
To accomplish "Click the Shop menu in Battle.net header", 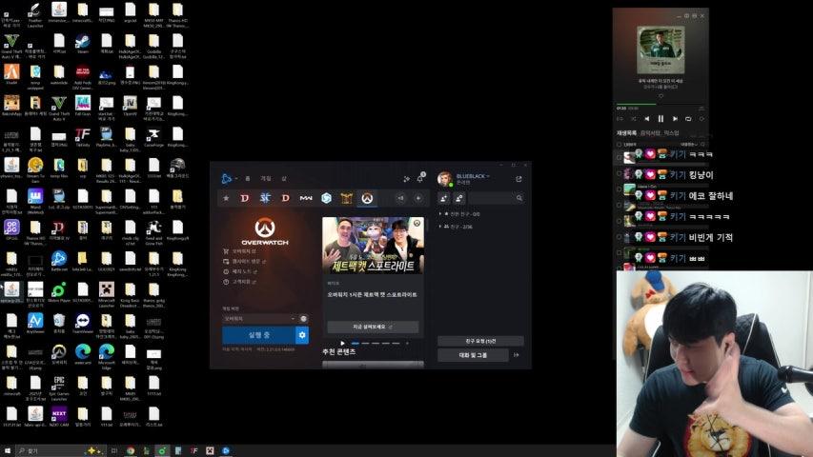I will (x=284, y=178).
